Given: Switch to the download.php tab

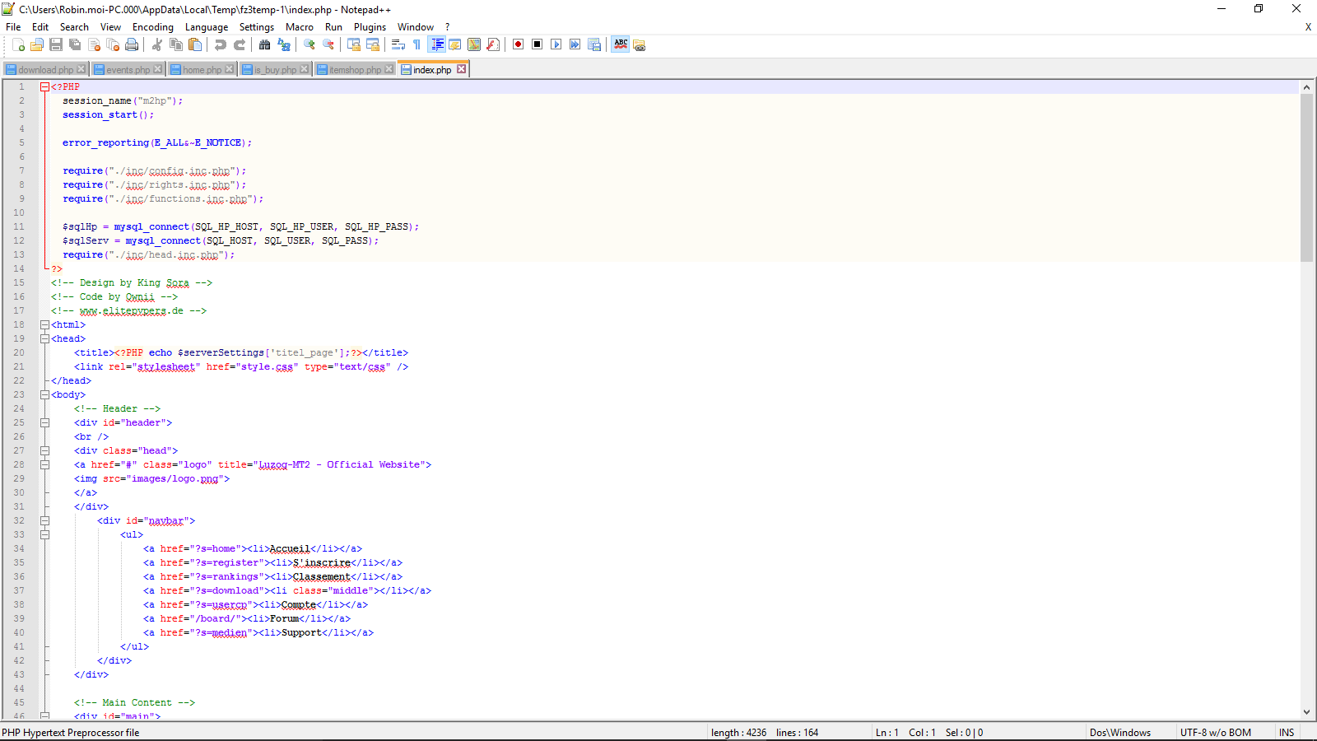Looking at the screenshot, I should (45, 70).
